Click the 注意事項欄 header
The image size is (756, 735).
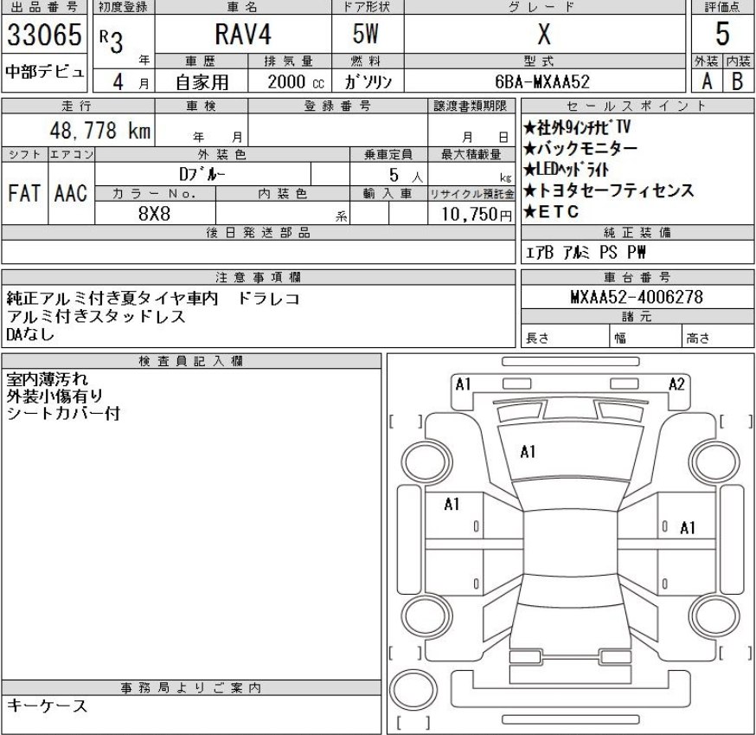259,277
